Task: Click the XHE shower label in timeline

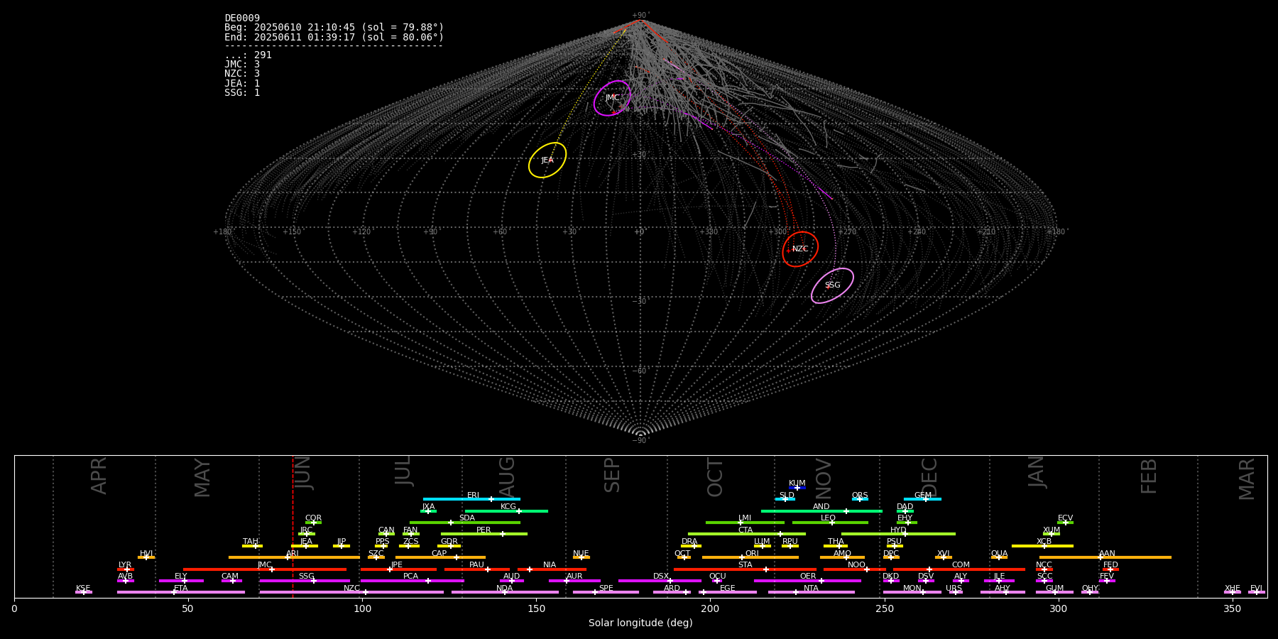Action: point(1232,589)
